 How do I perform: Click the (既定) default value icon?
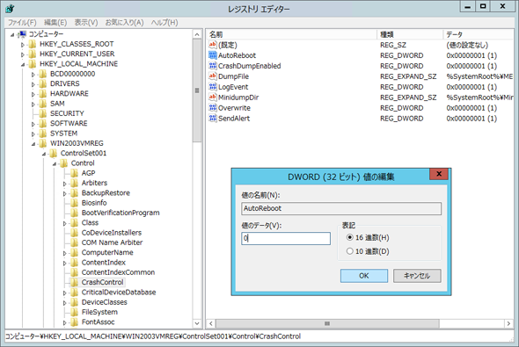click(x=213, y=45)
